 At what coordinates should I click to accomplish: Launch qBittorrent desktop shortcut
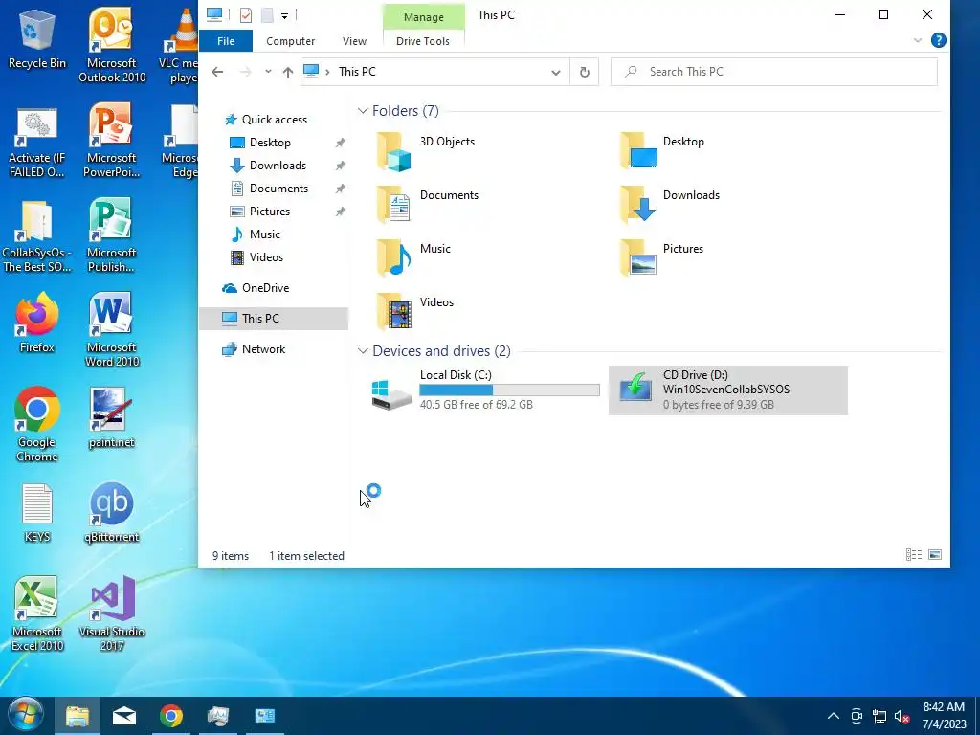(x=112, y=513)
